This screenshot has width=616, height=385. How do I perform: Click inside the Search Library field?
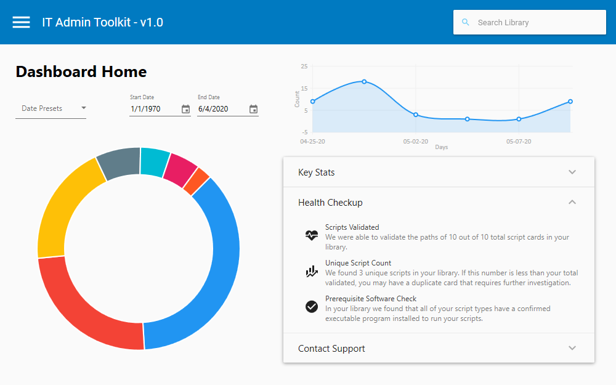pyautogui.click(x=530, y=22)
